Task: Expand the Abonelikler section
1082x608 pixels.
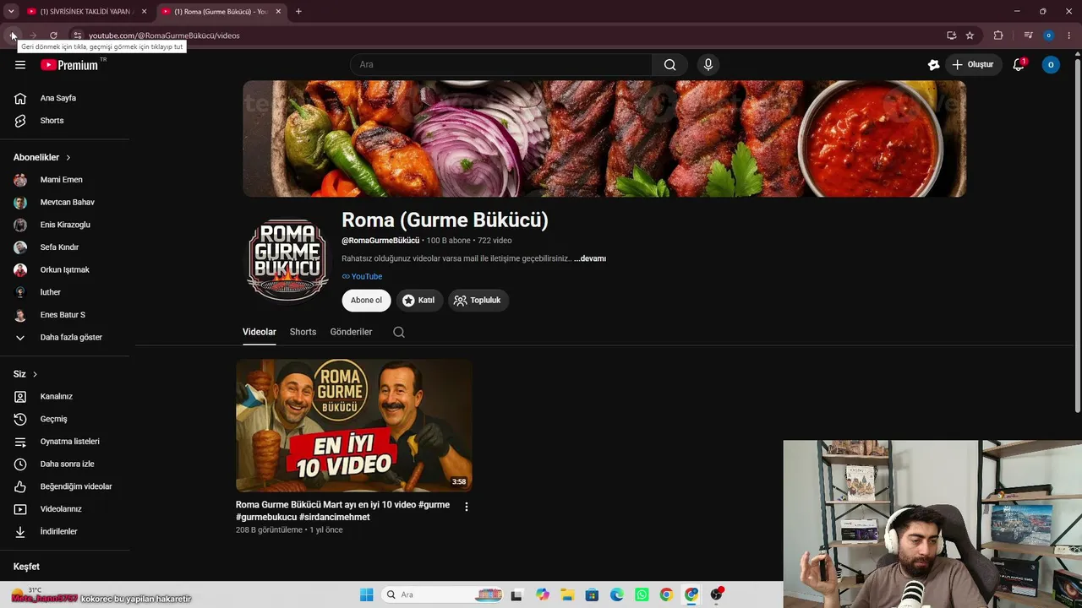Action: 42,157
